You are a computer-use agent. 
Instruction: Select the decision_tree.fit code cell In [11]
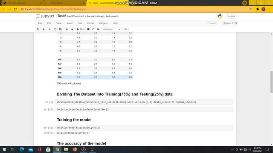coord(144,127)
